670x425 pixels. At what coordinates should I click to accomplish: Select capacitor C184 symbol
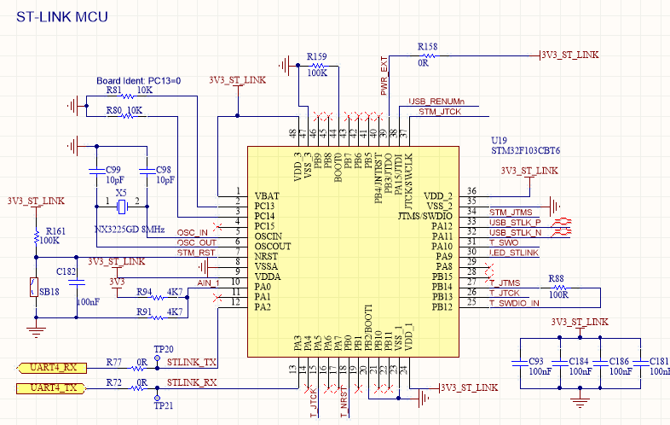click(x=560, y=363)
